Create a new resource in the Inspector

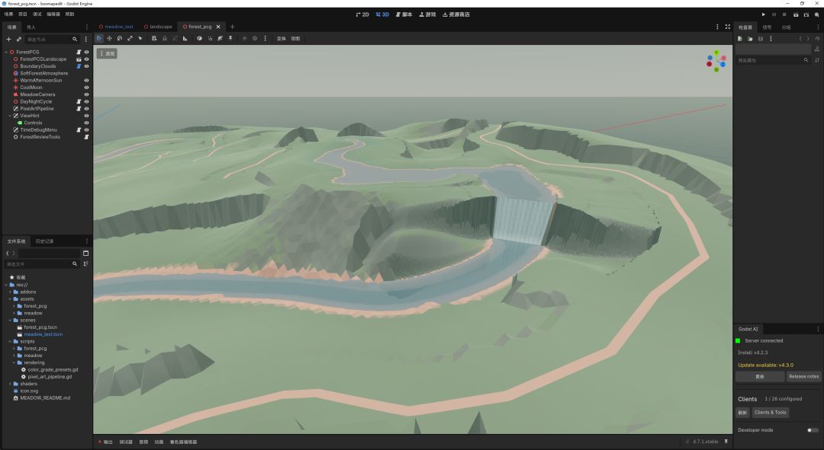(x=740, y=39)
